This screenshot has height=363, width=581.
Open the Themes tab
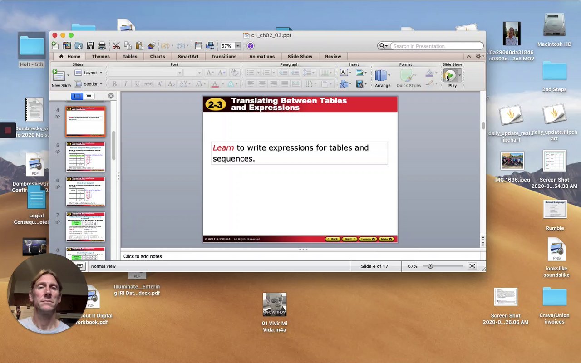[101, 56]
